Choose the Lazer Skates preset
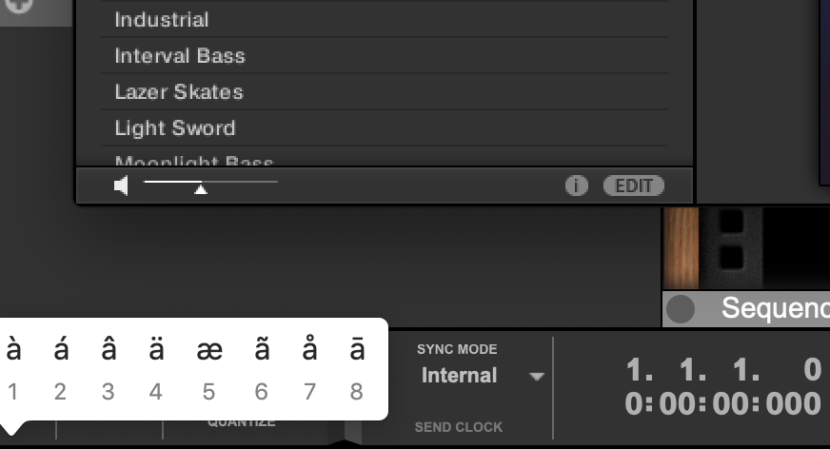This screenshot has height=449, width=830. tap(385, 91)
